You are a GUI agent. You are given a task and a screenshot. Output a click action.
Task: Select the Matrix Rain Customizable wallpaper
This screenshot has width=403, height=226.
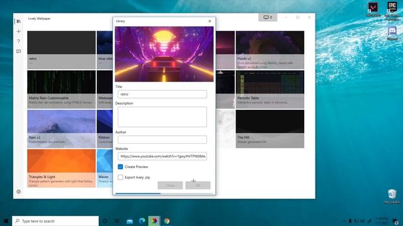tap(62, 89)
